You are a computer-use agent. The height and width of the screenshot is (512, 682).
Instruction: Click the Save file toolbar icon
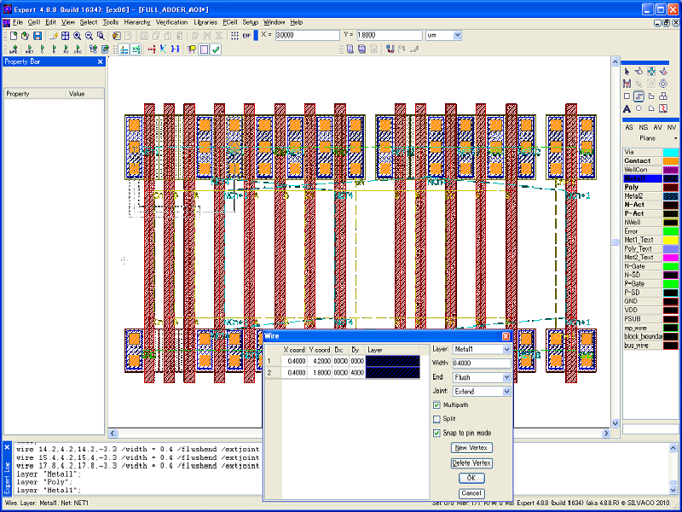coord(38,36)
